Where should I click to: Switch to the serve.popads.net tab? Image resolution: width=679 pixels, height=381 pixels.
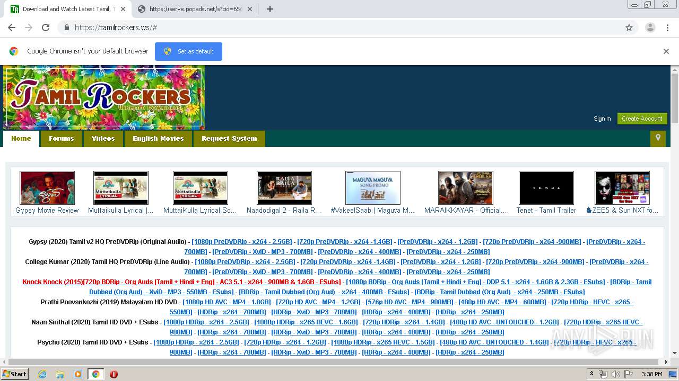point(196,9)
